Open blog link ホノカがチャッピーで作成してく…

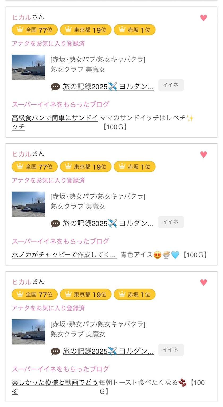click(x=64, y=255)
